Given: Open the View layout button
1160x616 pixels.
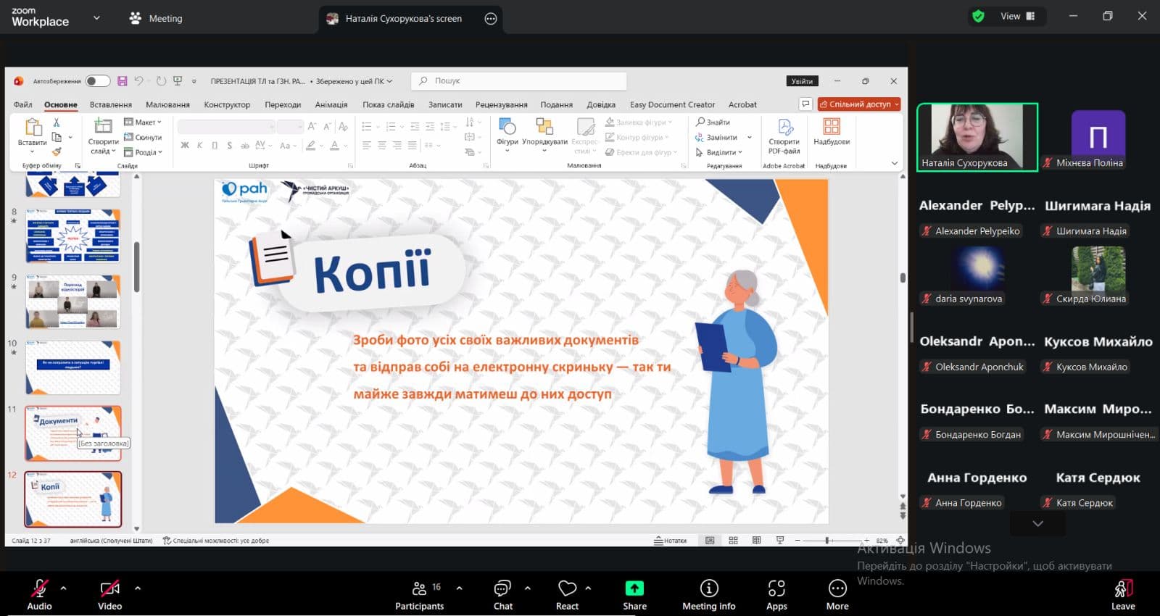Looking at the screenshot, I should click(1018, 16).
